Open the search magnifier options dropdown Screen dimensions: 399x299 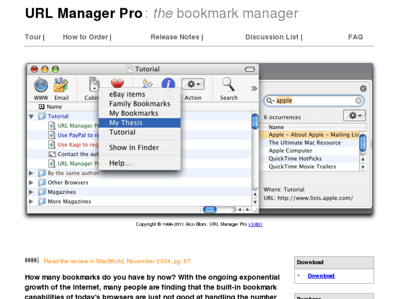click(270, 101)
